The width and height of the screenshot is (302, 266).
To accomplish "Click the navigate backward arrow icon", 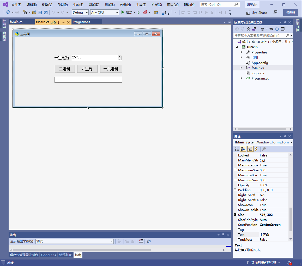I will 8,13.
